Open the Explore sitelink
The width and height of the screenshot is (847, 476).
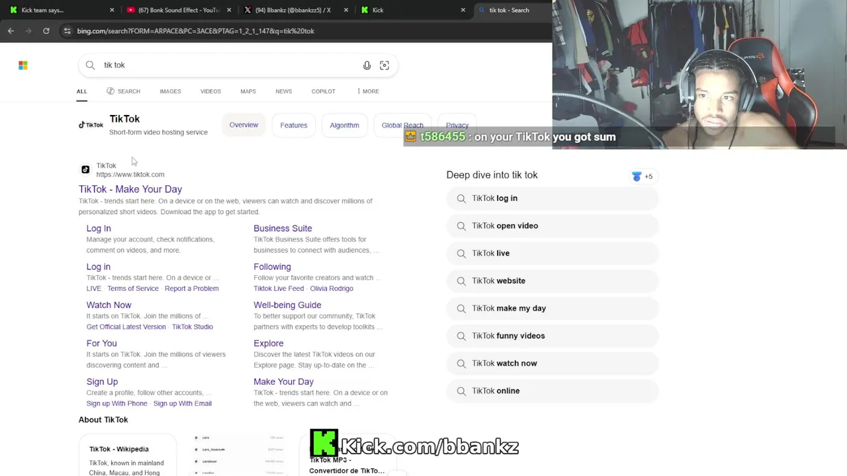(x=268, y=343)
